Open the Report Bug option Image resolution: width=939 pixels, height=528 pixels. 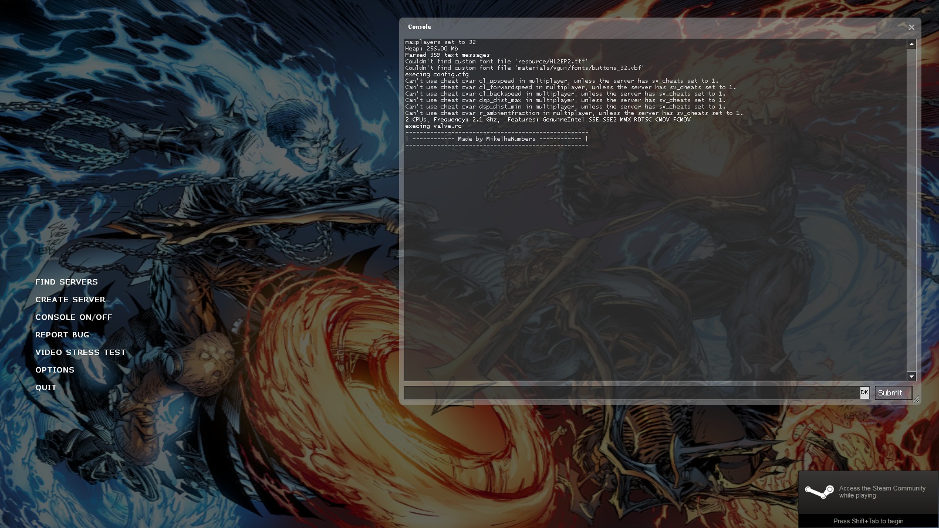point(62,335)
